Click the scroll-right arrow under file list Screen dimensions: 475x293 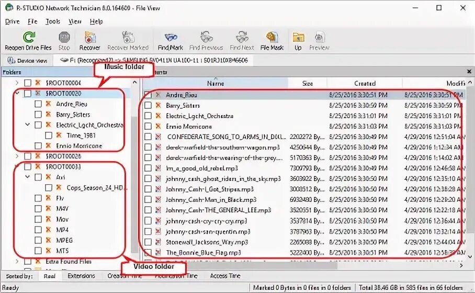pyautogui.click(x=461, y=265)
